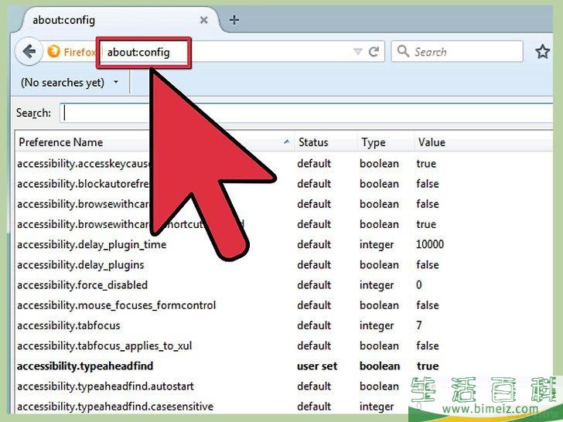Screen dimensions: 563x422
Task: Click value 10000 for delay_plugin_time
Action: click(430, 244)
